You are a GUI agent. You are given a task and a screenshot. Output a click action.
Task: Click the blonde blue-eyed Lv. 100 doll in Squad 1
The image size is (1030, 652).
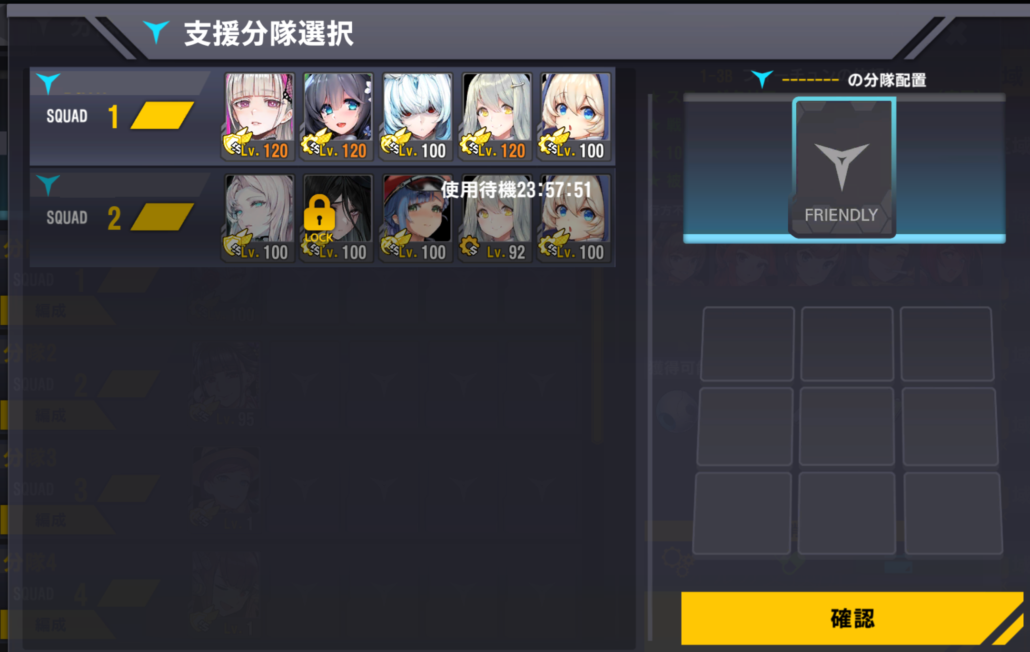point(574,116)
